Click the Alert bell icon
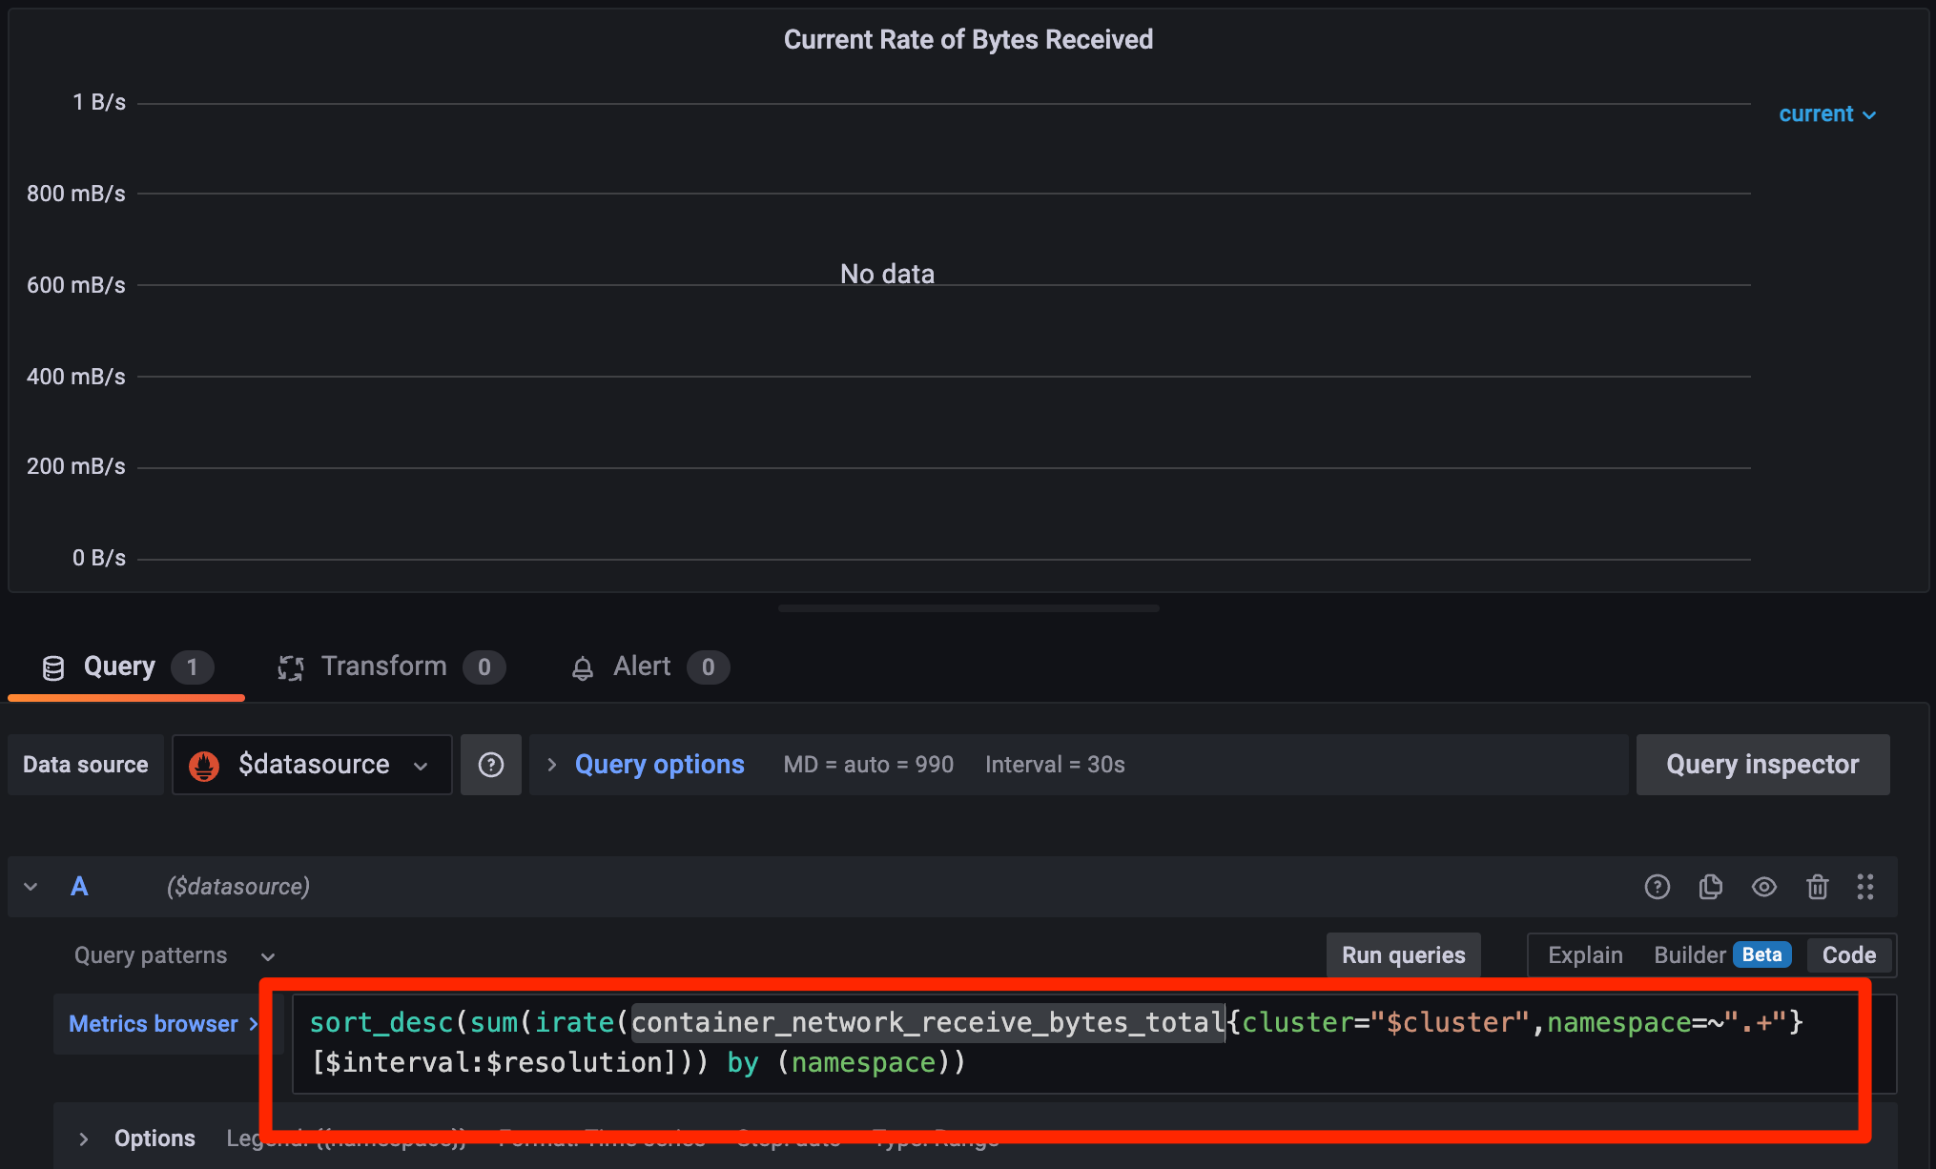This screenshot has height=1169, width=1936. point(582,667)
